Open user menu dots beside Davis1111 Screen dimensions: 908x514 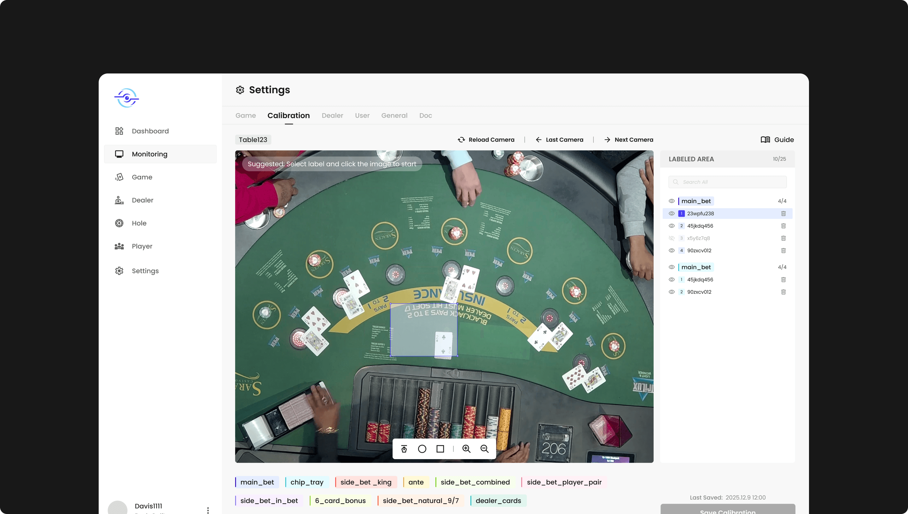[208, 510]
